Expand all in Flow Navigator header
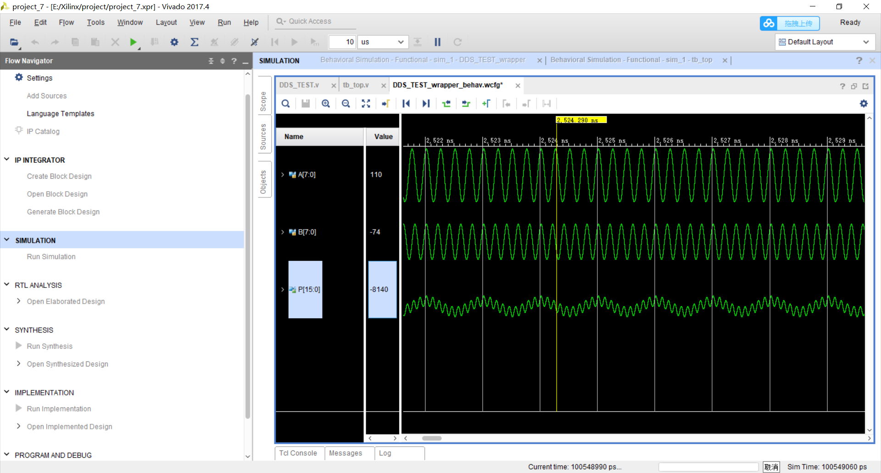This screenshot has width=881, height=473. click(x=223, y=61)
